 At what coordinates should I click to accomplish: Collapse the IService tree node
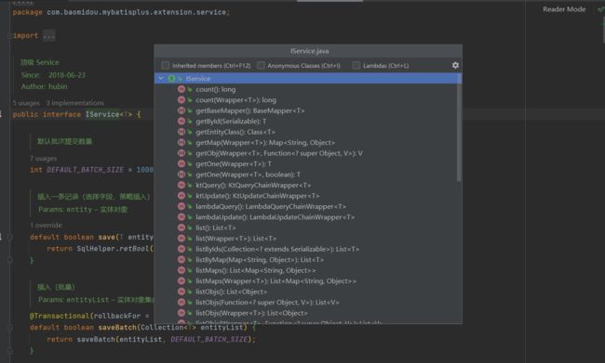161,79
